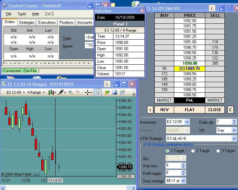Click the [+/-] menu item
This screenshot has width=238, height=190.
point(49,14)
